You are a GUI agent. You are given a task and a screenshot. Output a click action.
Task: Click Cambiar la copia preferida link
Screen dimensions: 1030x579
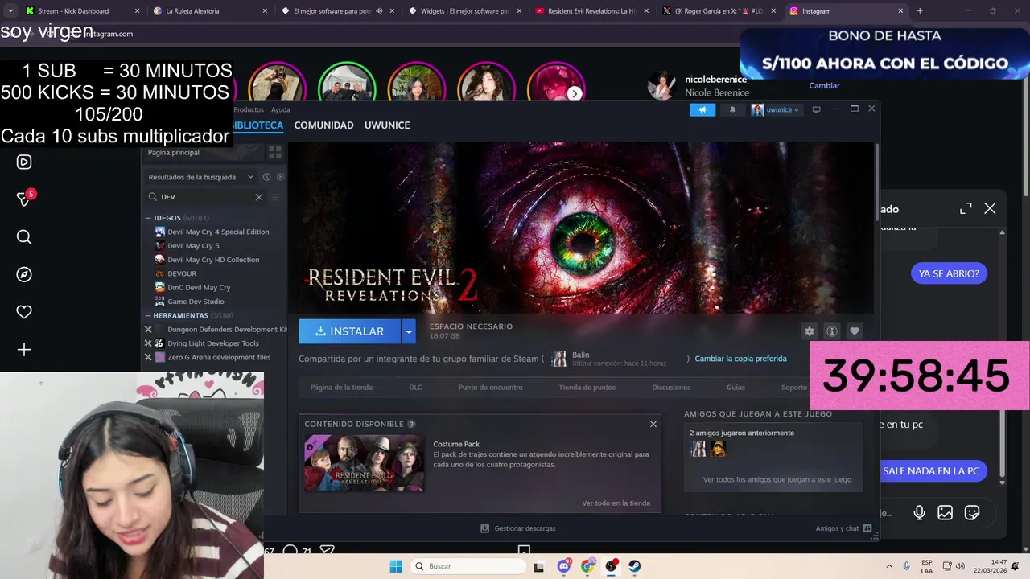(x=740, y=359)
